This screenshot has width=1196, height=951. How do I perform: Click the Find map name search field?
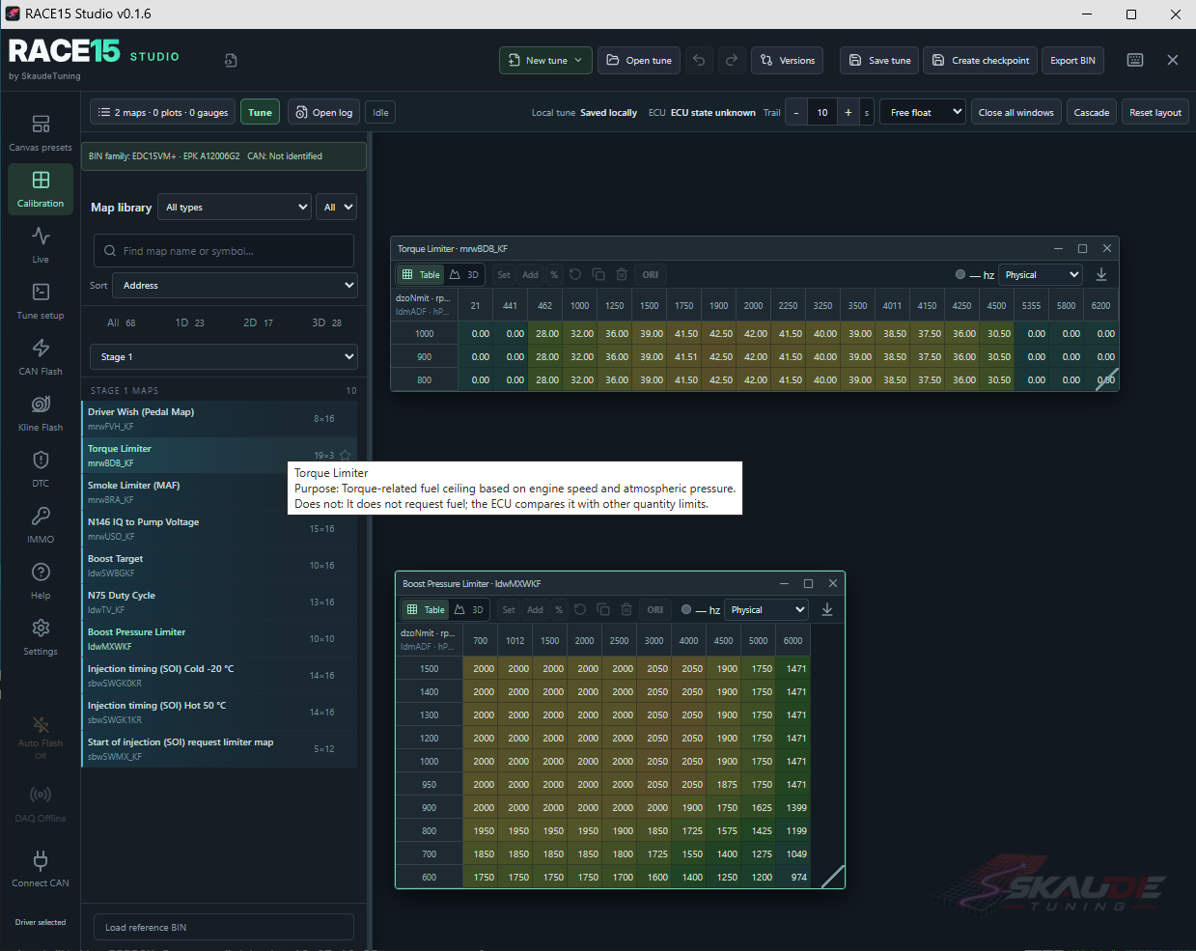(224, 251)
